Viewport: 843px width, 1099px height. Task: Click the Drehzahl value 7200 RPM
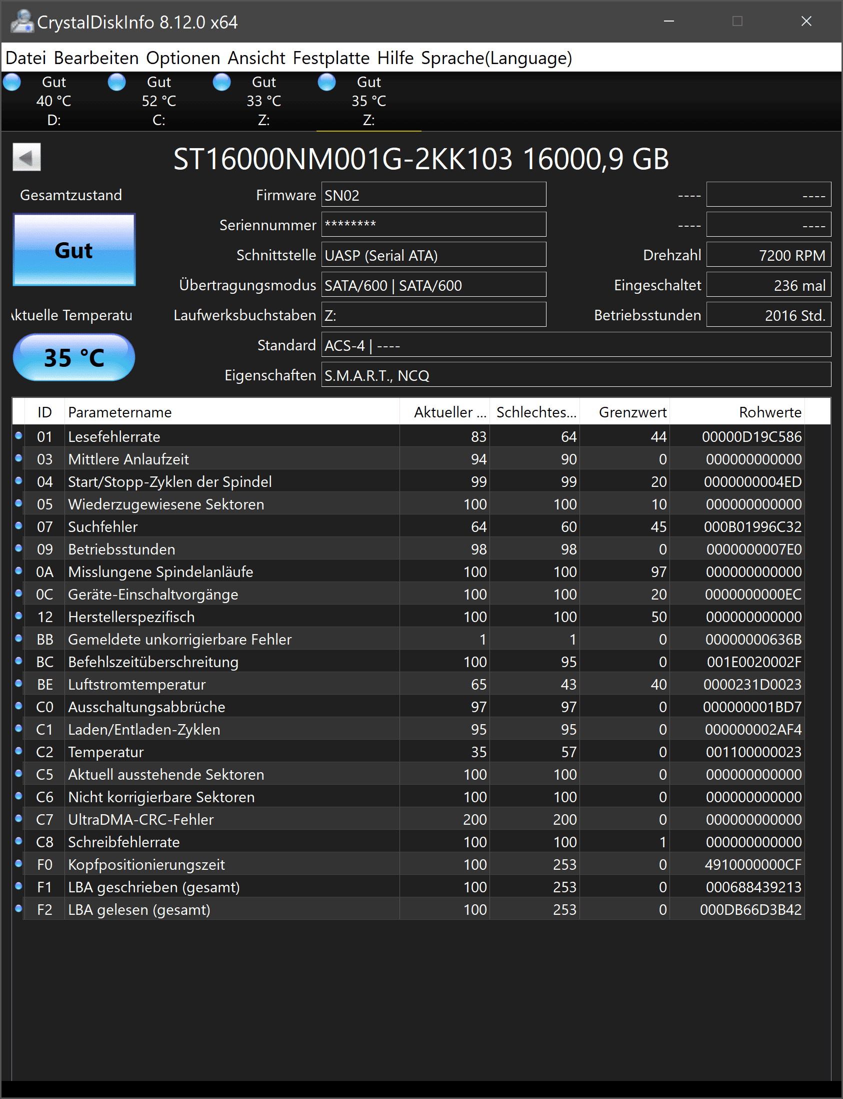(x=768, y=255)
